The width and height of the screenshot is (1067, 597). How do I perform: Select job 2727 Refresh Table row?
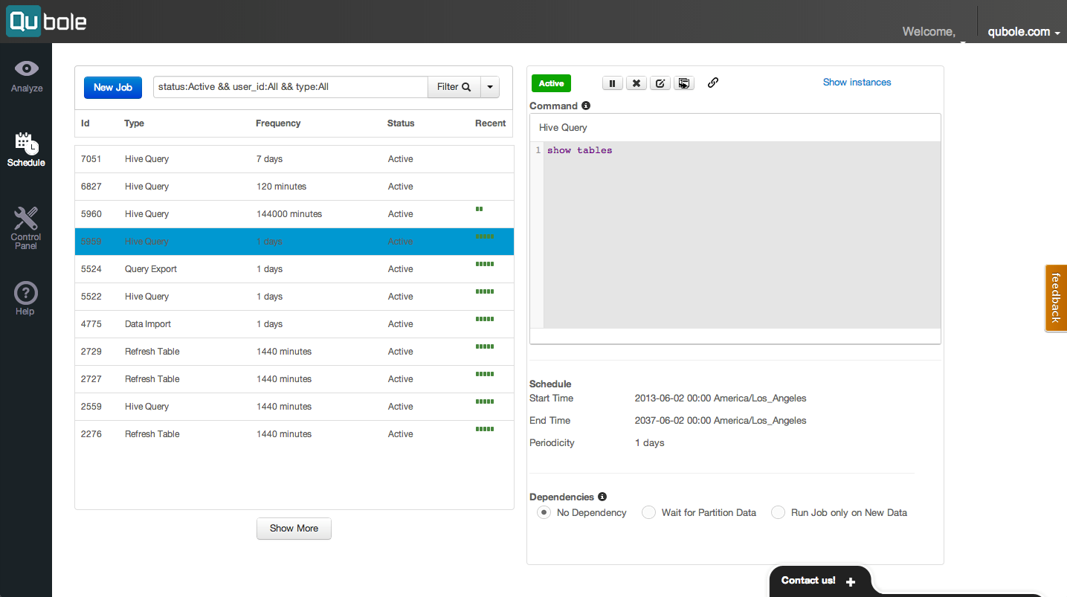[294, 379]
